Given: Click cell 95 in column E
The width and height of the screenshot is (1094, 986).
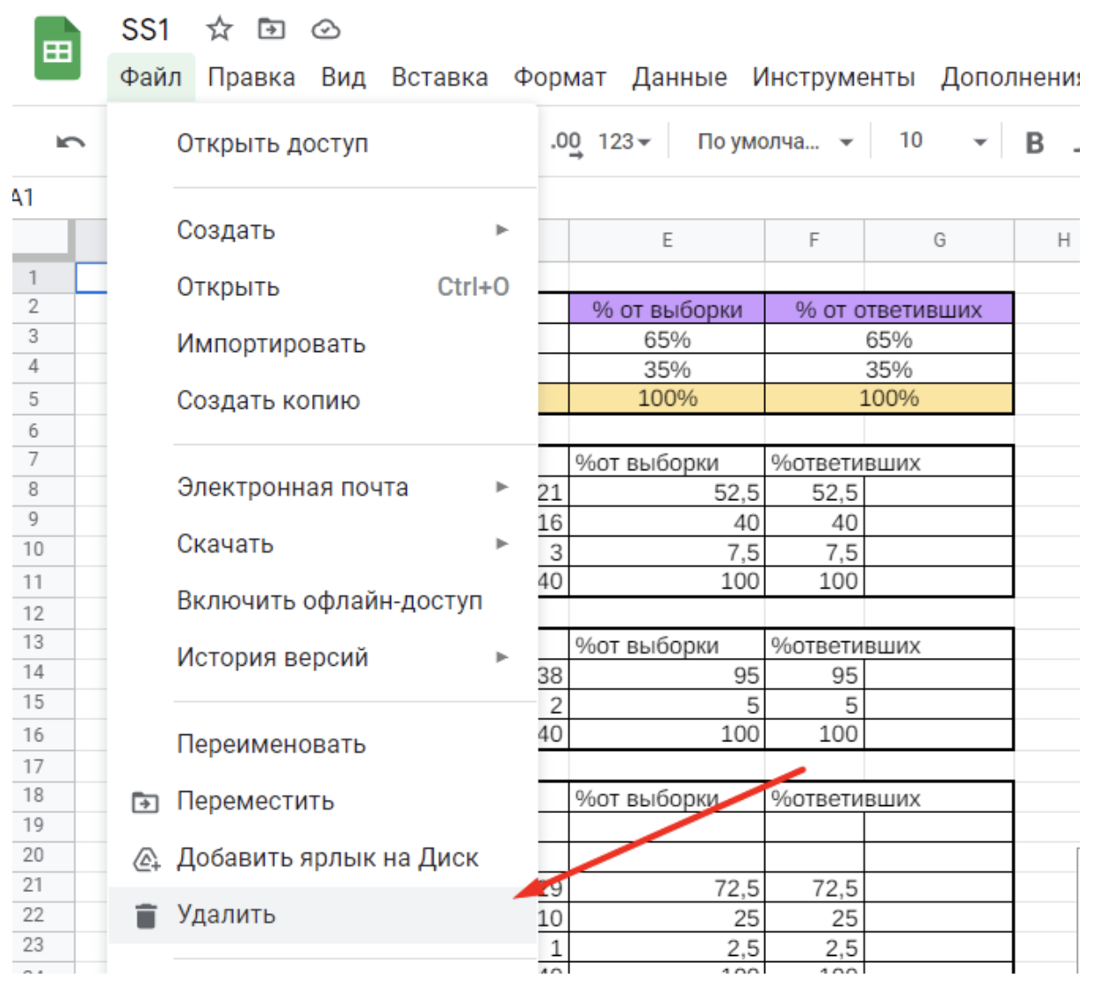Looking at the screenshot, I should click(667, 675).
